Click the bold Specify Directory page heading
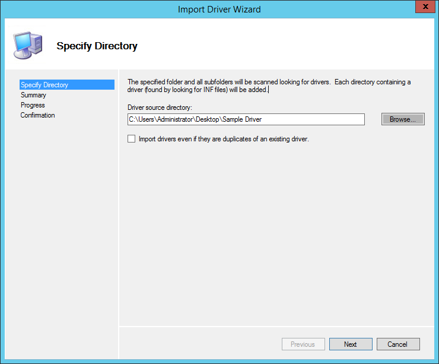This screenshot has height=364, width=439. pyautogui.click(x=97, y=46)
